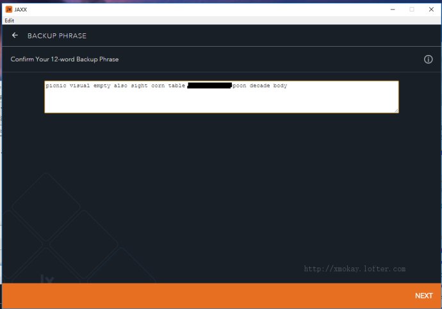Grab the text area resize handle

(396, 111)
